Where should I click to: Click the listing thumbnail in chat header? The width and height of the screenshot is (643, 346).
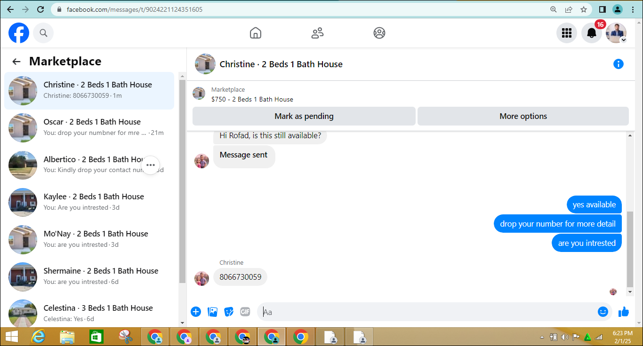(205, 64)
